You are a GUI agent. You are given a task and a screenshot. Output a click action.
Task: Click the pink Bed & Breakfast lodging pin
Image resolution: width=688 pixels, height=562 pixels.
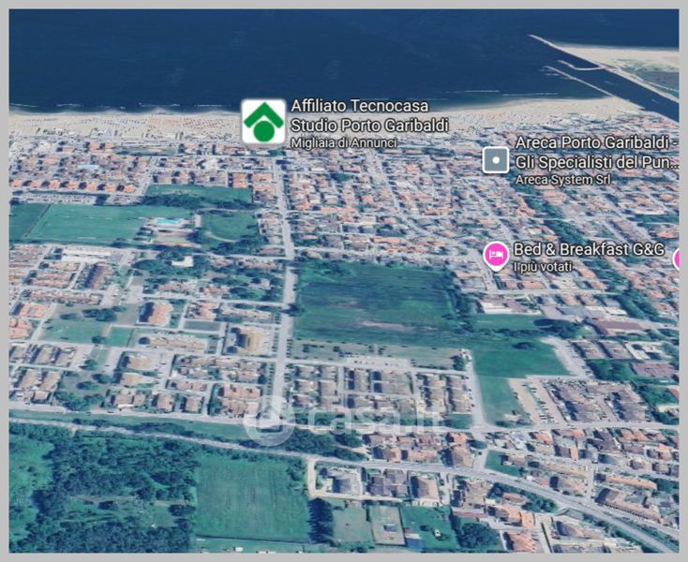[x=496, y=255]
